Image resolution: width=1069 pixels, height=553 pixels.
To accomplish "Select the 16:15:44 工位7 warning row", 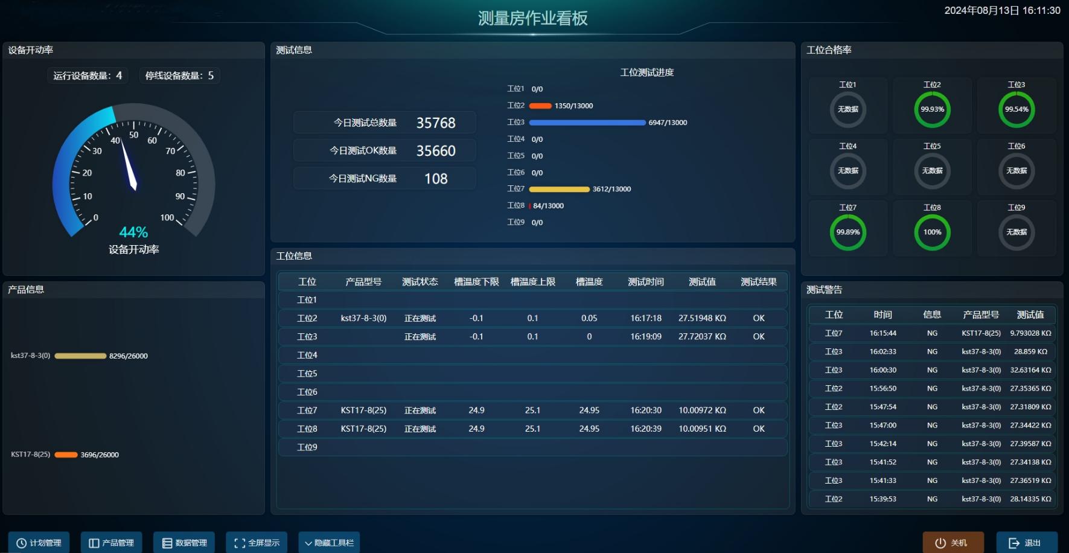I will (x=932, y=333).
